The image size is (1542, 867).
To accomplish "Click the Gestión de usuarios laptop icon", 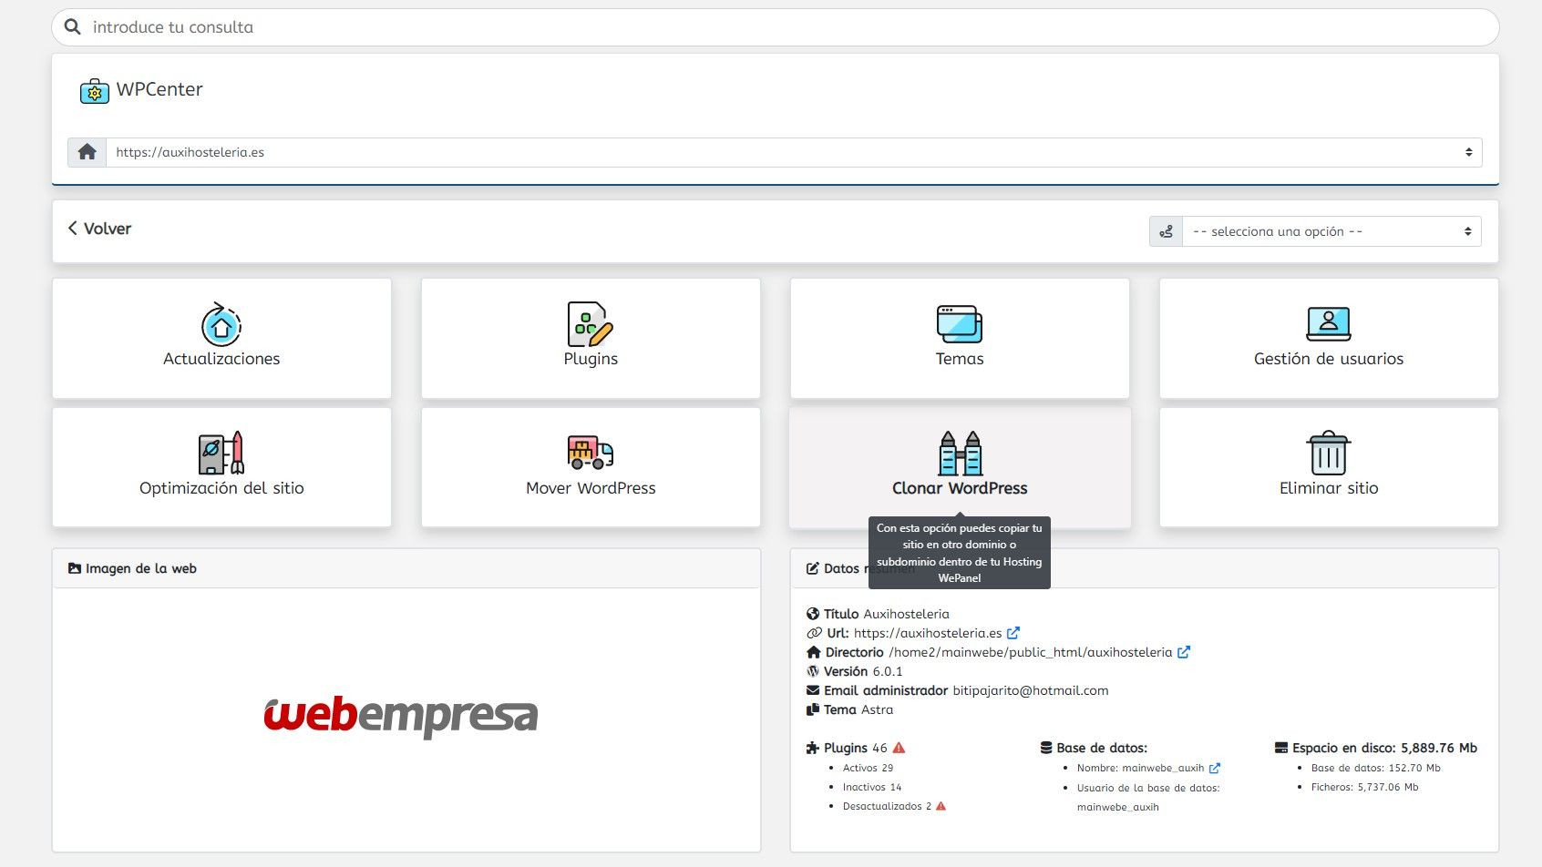I will pos(1329,324).
